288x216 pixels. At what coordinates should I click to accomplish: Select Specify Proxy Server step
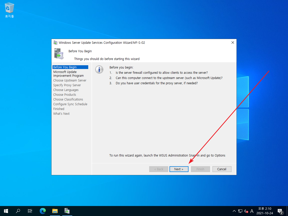click(67, 85)
